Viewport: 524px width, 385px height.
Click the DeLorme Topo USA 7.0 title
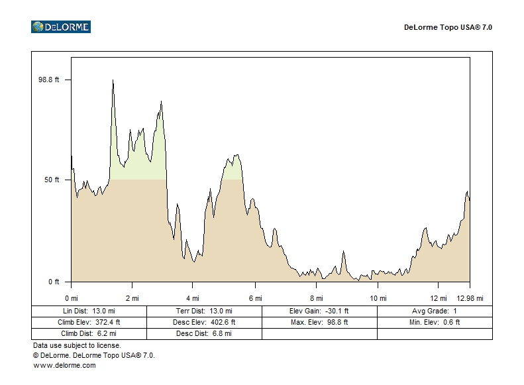(448, 28)
